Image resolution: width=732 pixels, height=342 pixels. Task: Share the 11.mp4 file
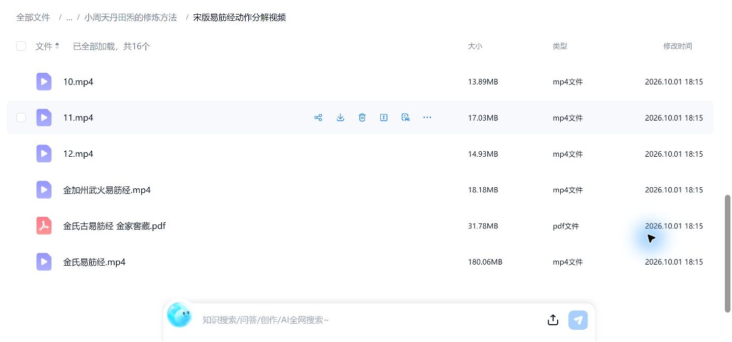319,118
